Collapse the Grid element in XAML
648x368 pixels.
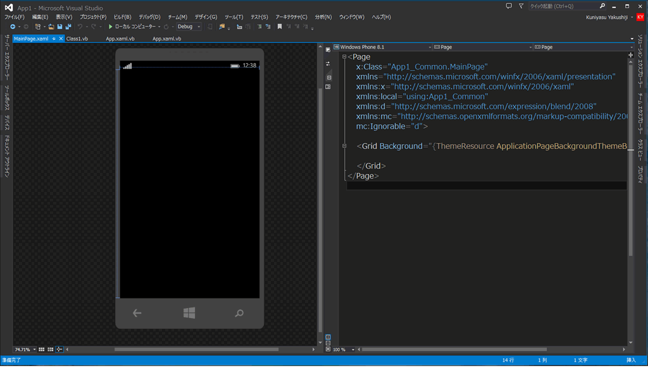click(x=344, y=146)
